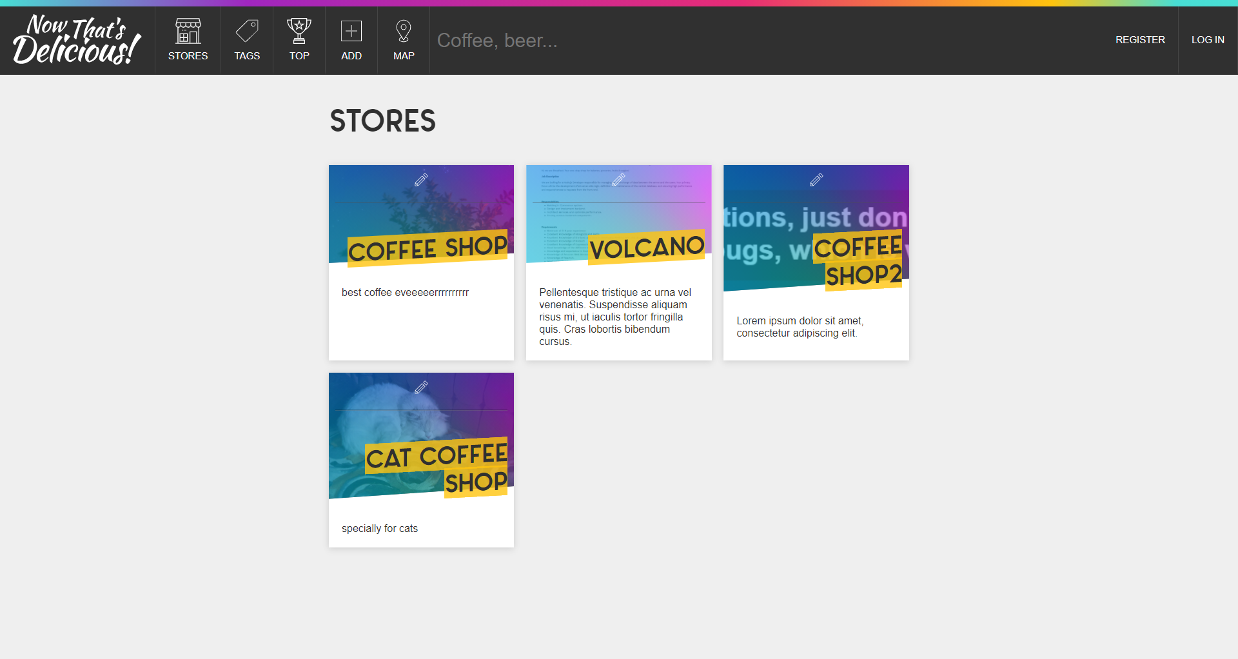This screenshot has width=1238, height=659.
Task: Click the Volcano card description text
Action: 615,317
